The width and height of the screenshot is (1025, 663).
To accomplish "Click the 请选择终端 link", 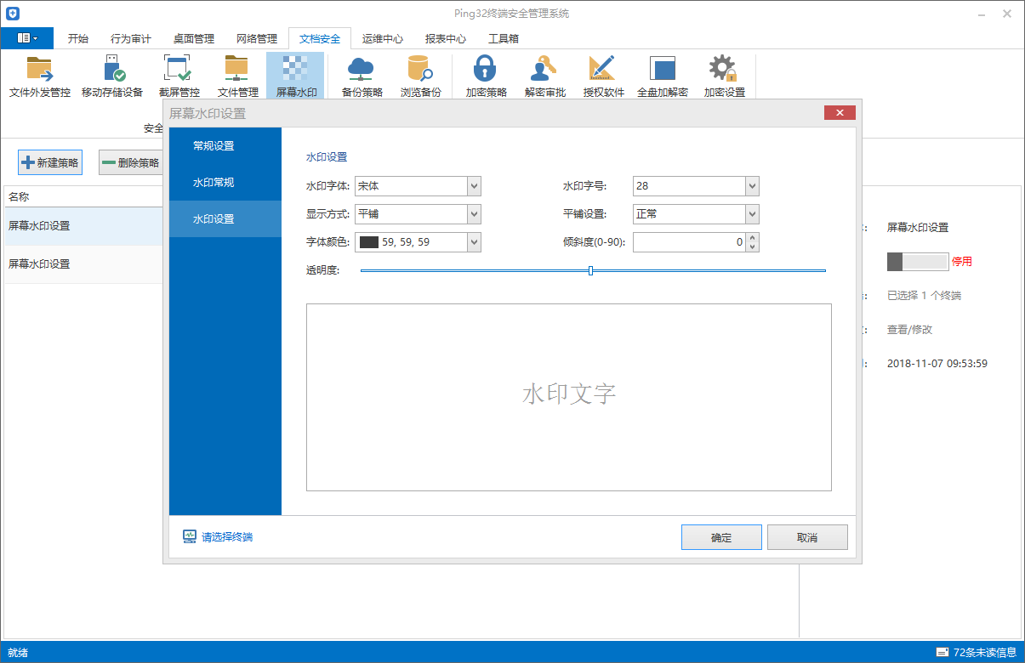I will (x=227, y=537).
